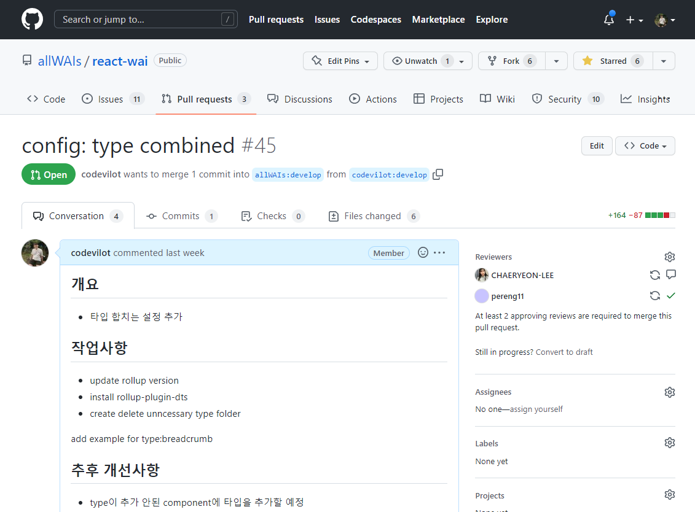Open the sidebar Projects gear settings
The height and width of the screenshot is (512, 695).
[670, 494]
